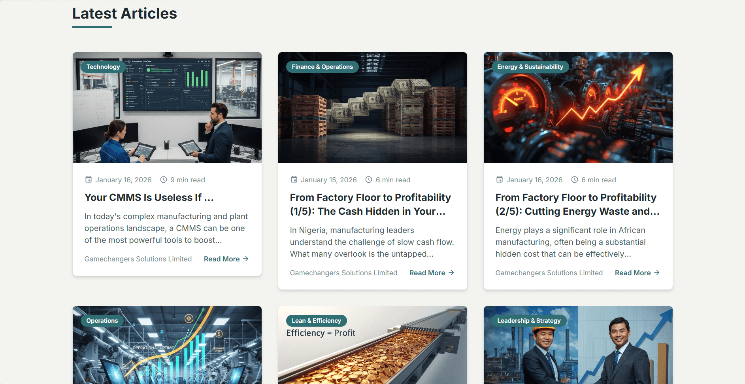Click the calendar icon in the Cutting Energy Waste card
The width and height of the screenshot is (745, 384).
pos(500,180)
